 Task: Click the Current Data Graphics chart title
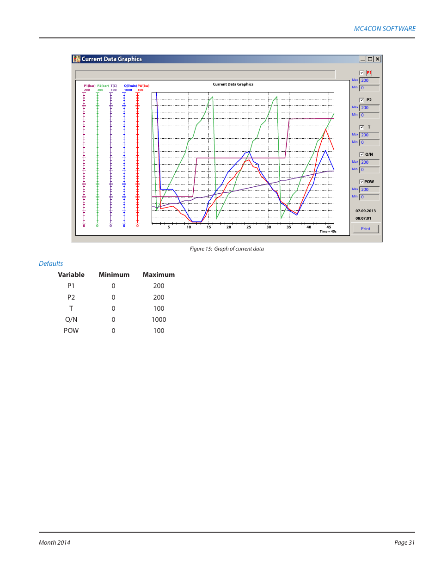(x=233, y=84)
